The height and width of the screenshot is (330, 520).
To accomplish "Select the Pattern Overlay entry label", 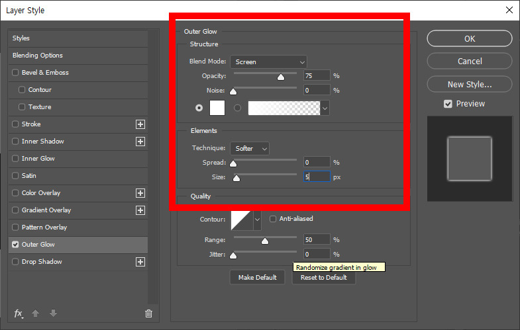I will [44, 227].
